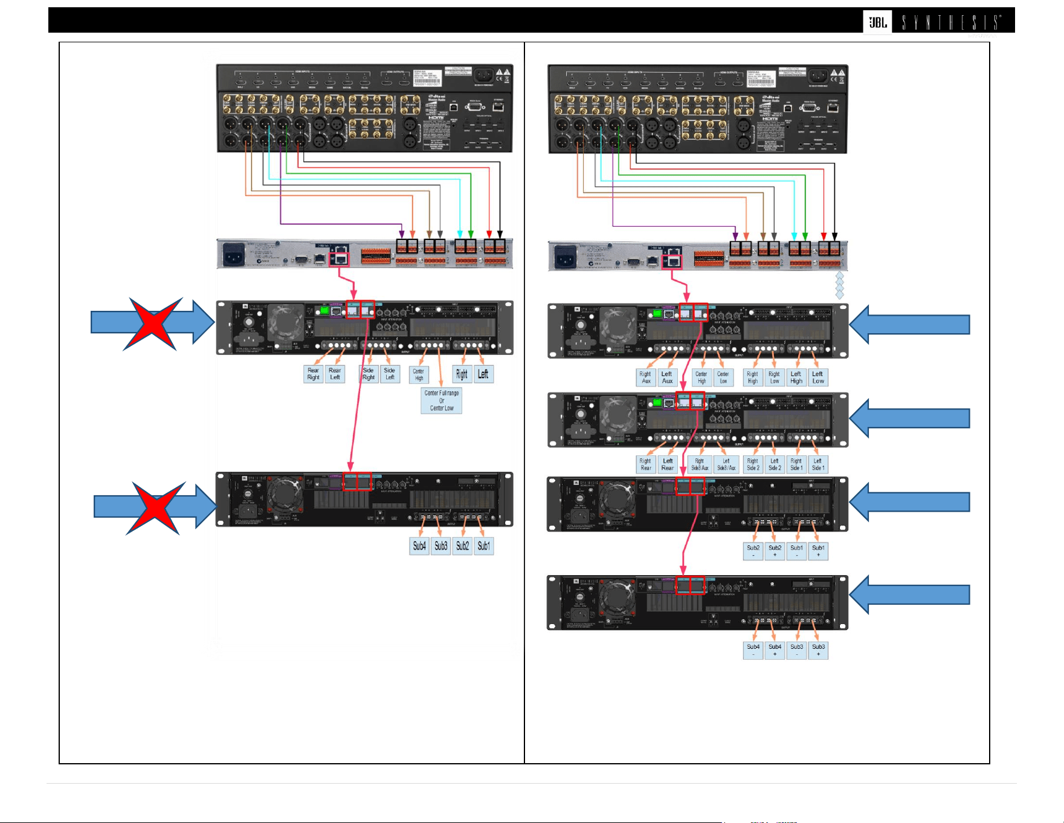Click the "Sub3 +" terminal label

[x=819, y=650]
